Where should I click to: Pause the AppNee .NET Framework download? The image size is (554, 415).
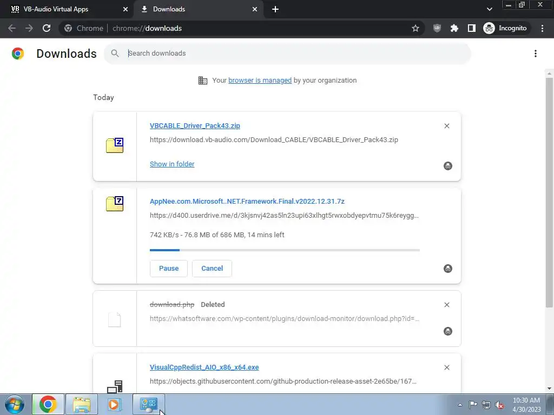click(x=169, y=269)
